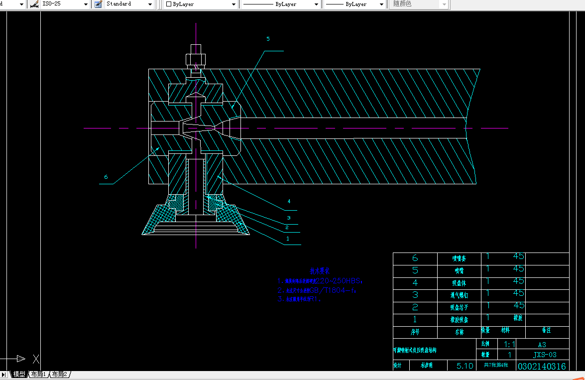Viewport: 585px width, 380px height.
Task: Switch to the 模型 tab
Action: 19,374
